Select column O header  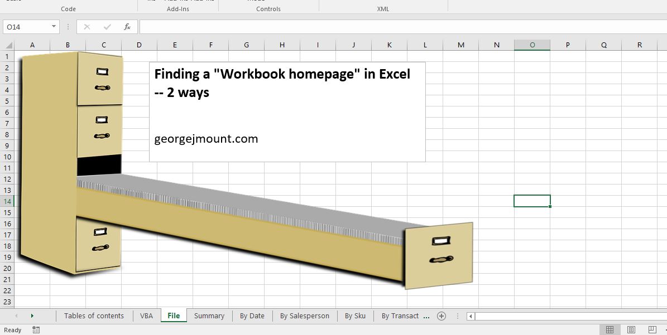[532, 45]
